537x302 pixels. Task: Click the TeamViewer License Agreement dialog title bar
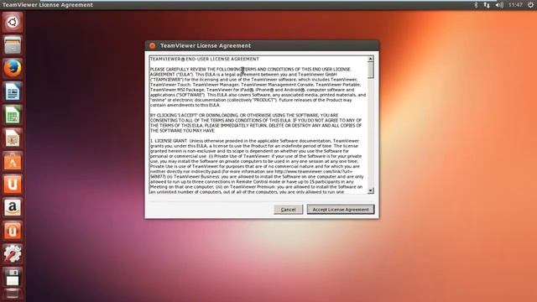[262, 45]
